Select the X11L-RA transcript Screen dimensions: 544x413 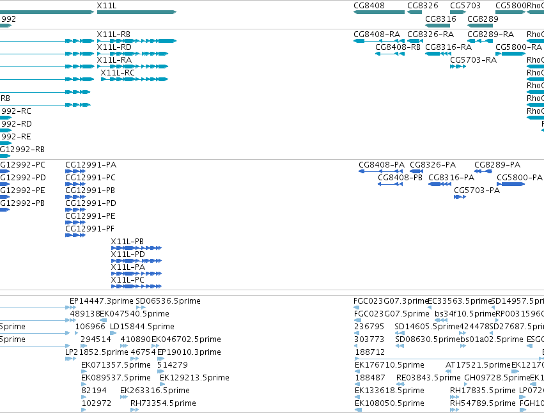132,66
